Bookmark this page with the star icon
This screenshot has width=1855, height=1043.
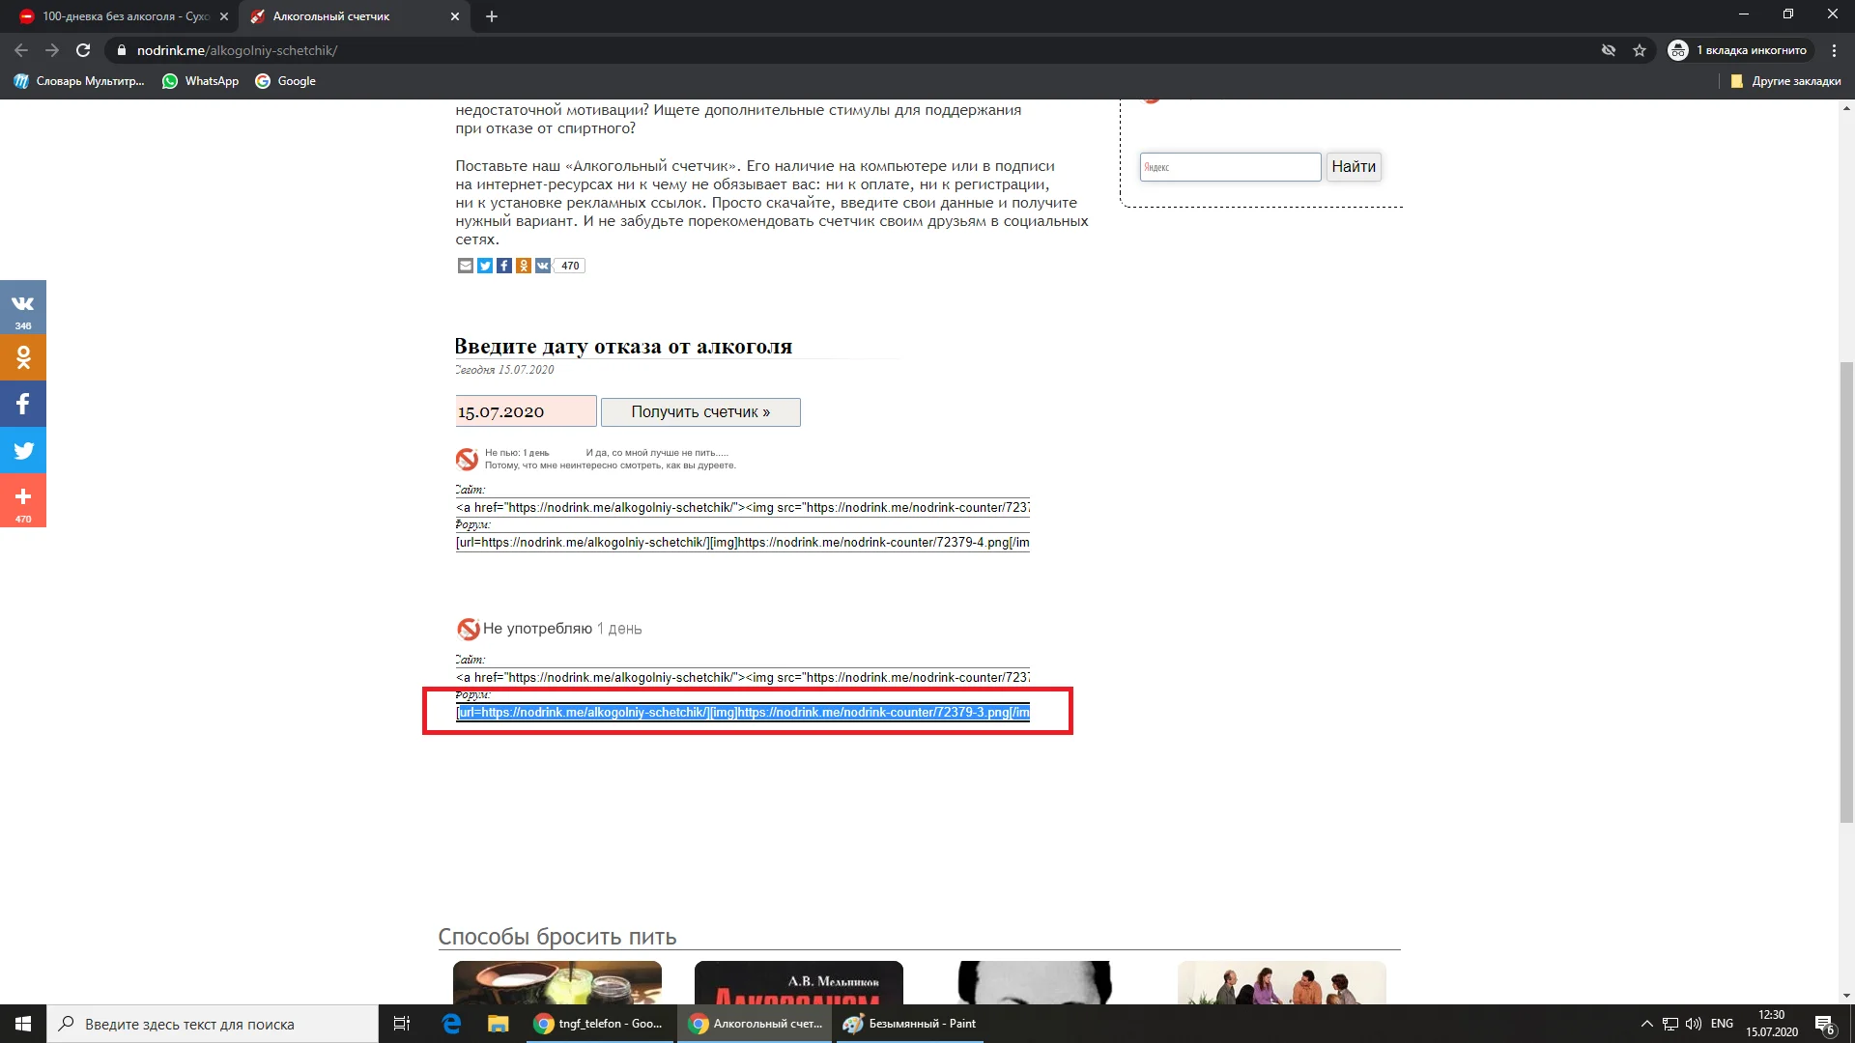[x=1640, y=50]
